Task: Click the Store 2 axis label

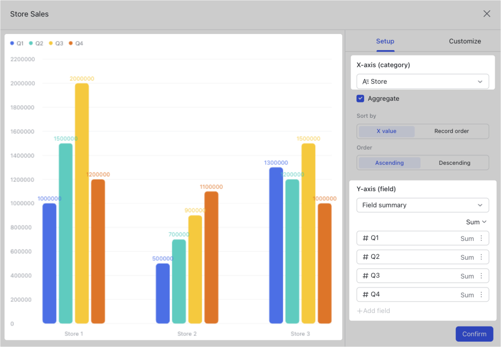Action: [187, 334]
